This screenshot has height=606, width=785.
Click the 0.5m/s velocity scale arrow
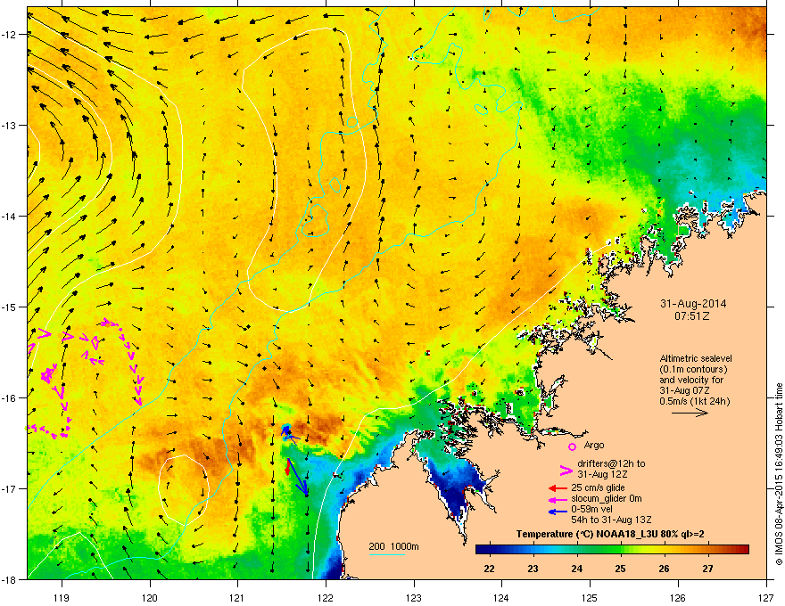click(x=690, y=413)
